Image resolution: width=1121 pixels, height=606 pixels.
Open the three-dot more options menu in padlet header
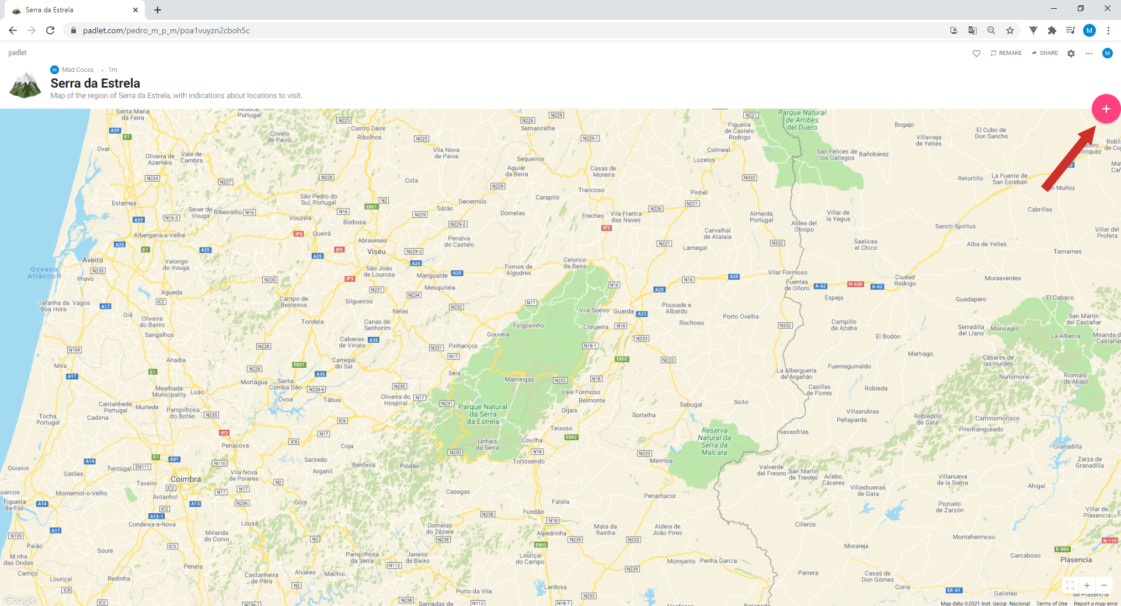click(x=1089, y=53)
